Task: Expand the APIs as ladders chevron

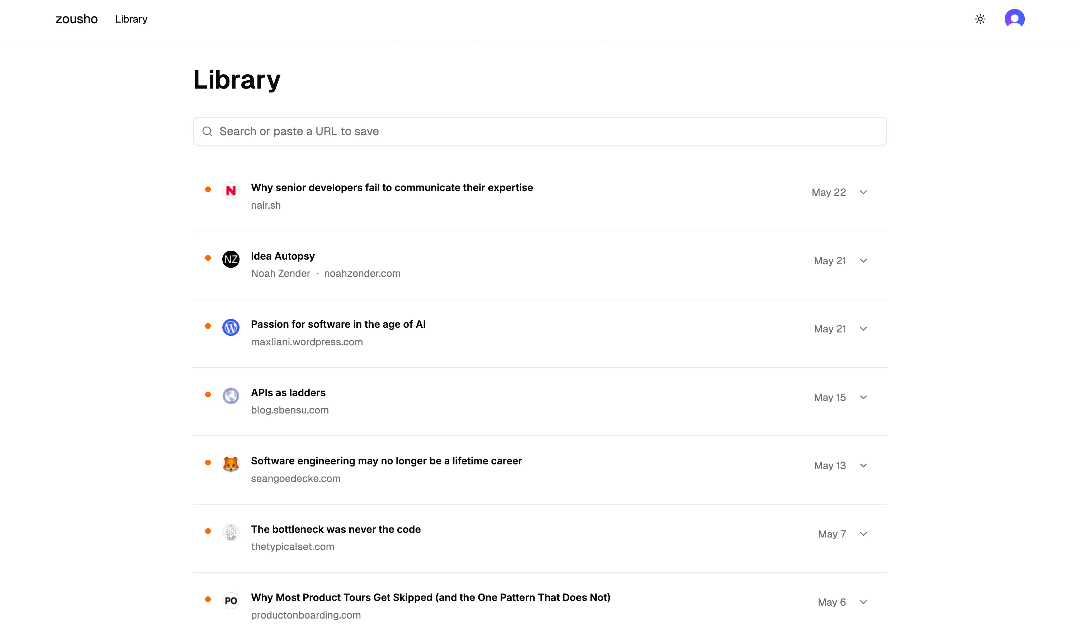Action: (x=863, y=397)
